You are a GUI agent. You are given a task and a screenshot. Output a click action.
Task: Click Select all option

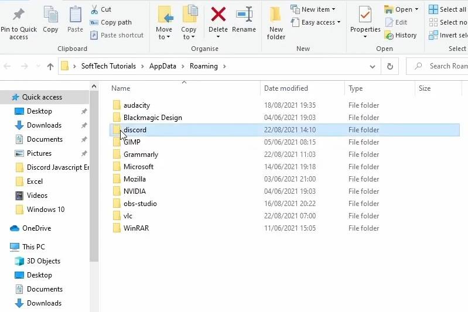tap(447, 9)
